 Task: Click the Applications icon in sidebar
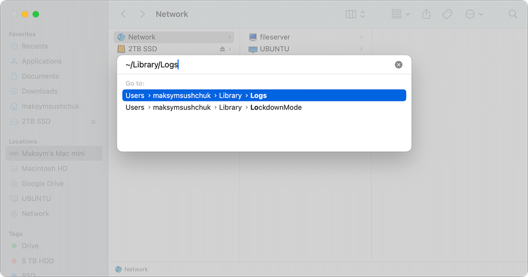[x=14, y=61]
